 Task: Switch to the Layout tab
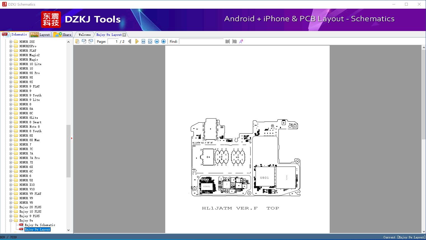(x=40, y=35)
